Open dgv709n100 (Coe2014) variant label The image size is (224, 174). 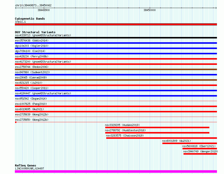[30, 51]
